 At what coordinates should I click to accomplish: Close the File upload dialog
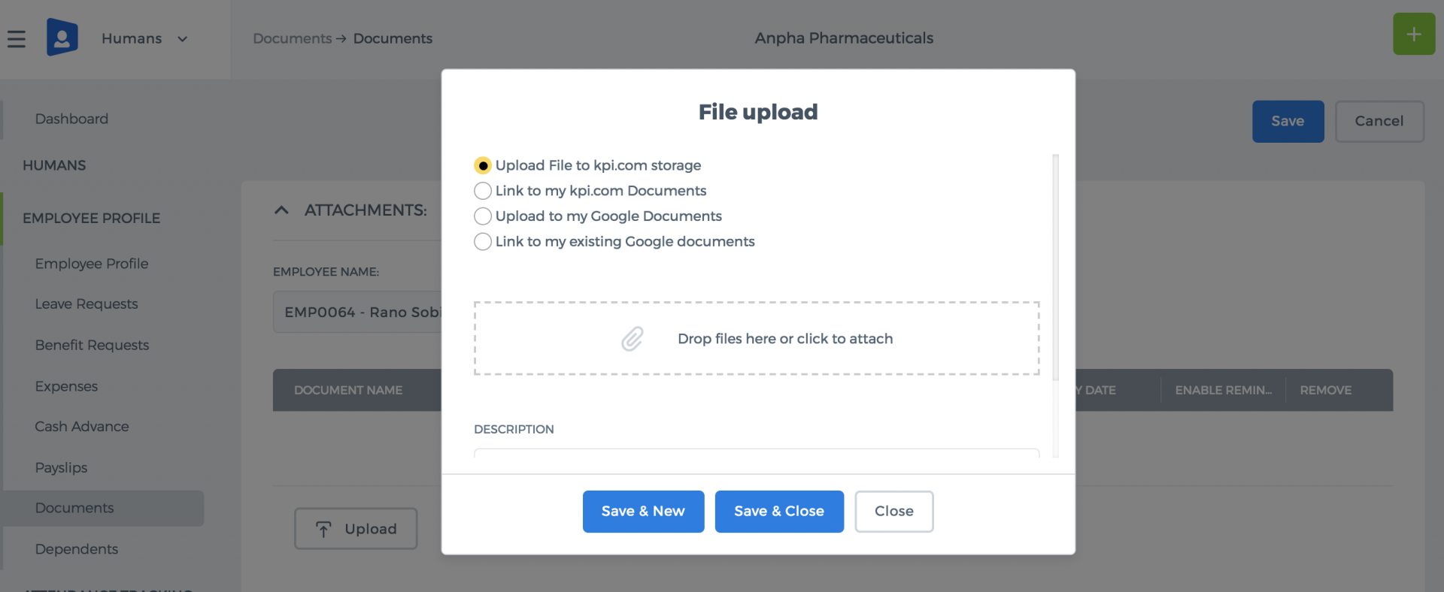click(x=894, y=512)
